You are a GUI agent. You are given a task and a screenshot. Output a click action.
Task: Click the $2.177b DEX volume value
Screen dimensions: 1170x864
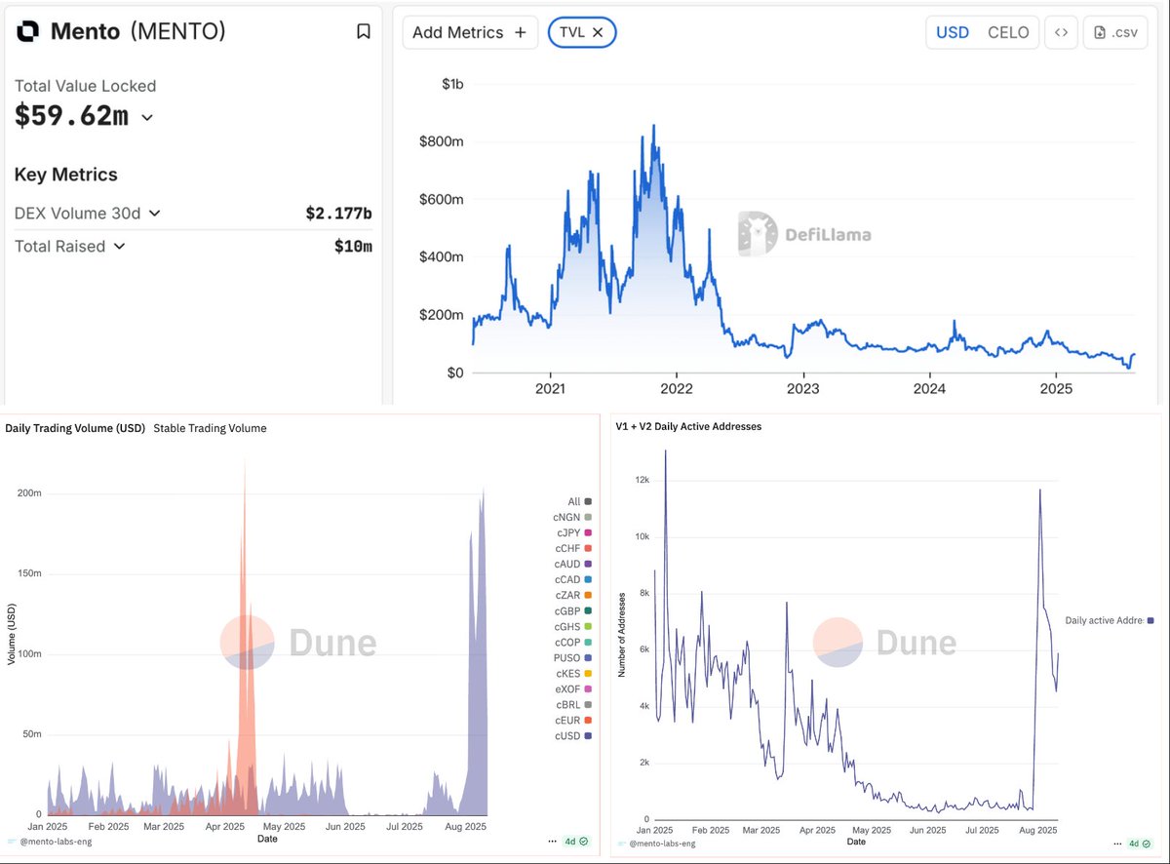tap(336, 213)
